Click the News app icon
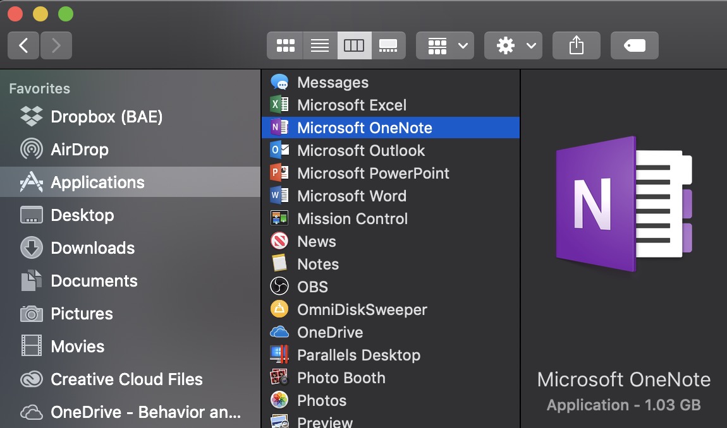727x428 pixels. (279, 241)
